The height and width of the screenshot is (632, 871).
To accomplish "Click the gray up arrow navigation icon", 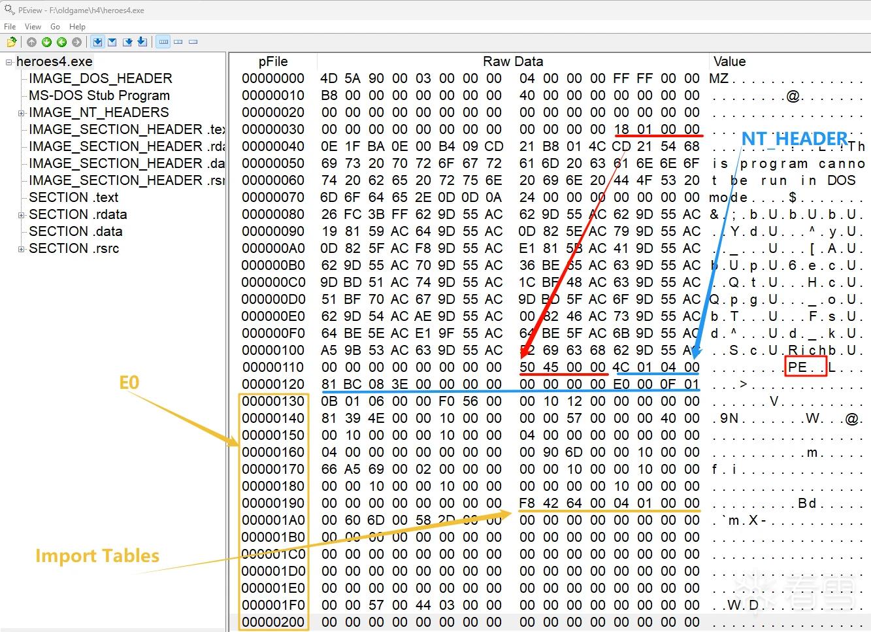I will (x=31, y=42).
